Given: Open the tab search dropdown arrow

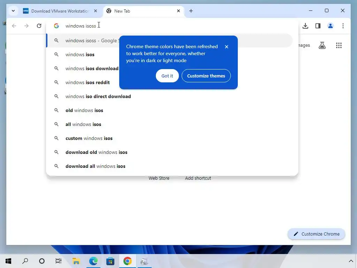Looking at the screenshot, I should [13, 11].
